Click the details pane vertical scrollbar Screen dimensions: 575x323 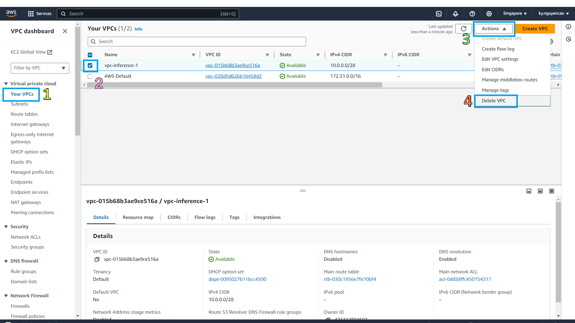coord(558,252)
